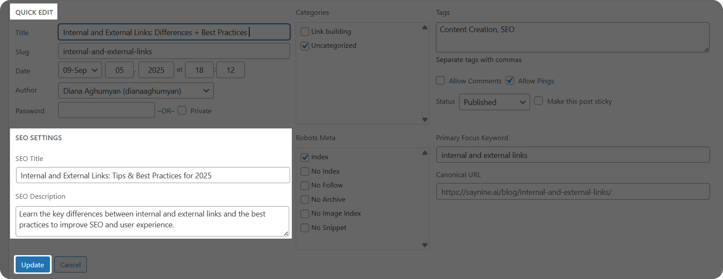
Task: Click the Update button
Action: click(x=33, y=265)
